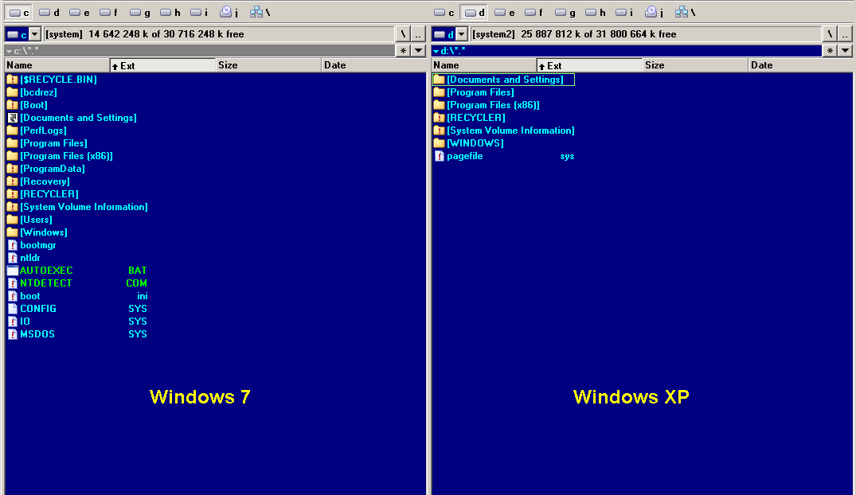The height and width of the screenshot is (495, 856).
Task: Select drive g in right panel drive bar
Action: pos(565,12)
